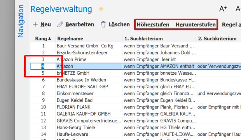Select the EBAY EUROPE SARL GBP rule
Viewport: 241px width, 140px height.
coord(82,87)
